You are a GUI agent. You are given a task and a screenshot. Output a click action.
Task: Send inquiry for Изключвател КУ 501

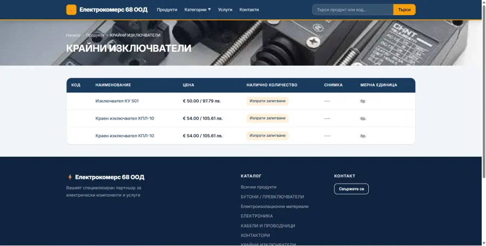point(267,101)
